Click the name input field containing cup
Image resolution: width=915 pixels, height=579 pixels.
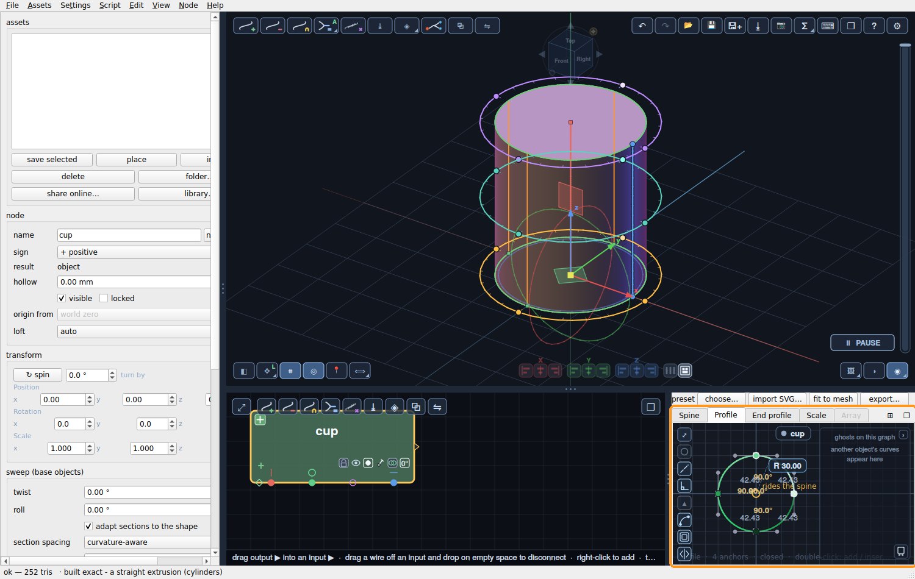pyautogui.click(x=129, y=235)
